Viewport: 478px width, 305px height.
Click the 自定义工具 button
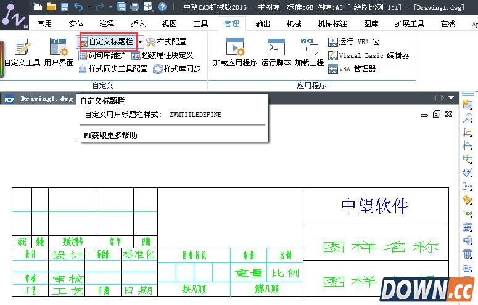(22, 52)
